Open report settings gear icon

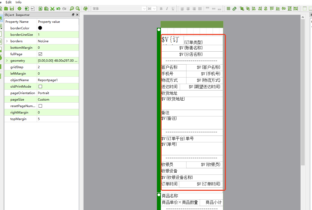[x=19, y=9]
